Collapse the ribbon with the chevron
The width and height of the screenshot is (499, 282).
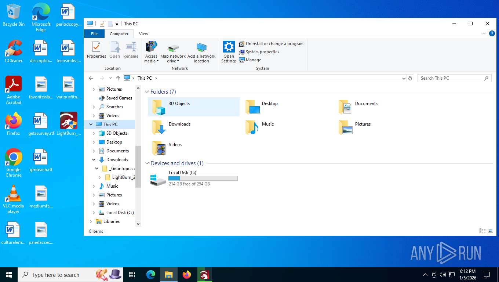(x=484, y=33)
